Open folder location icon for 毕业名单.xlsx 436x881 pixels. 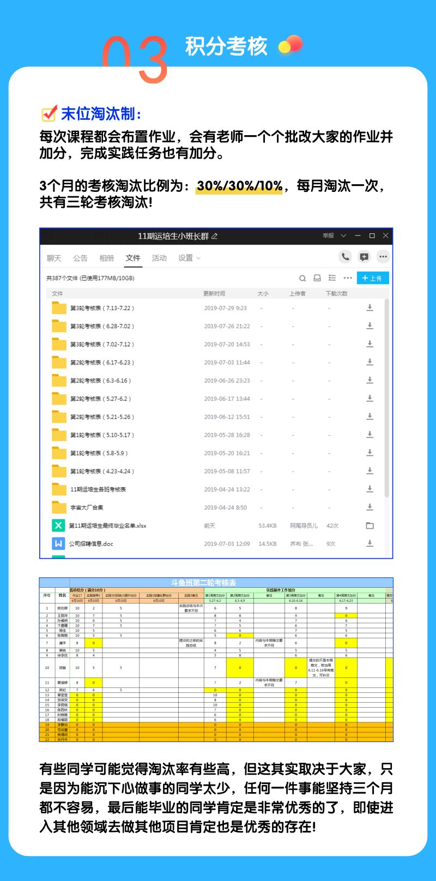370,526
